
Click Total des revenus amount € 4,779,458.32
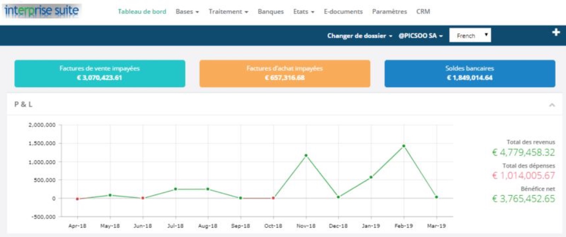click(524, 152)
